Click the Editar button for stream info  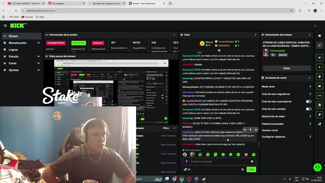pos(287,68)
